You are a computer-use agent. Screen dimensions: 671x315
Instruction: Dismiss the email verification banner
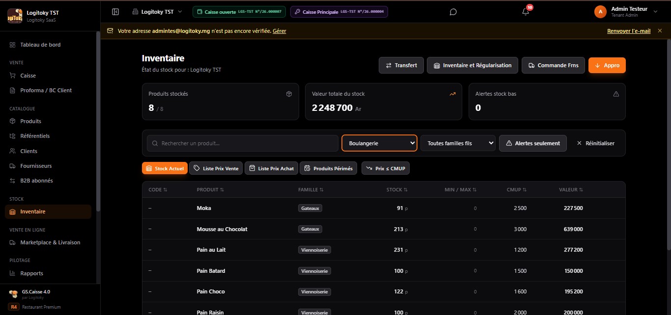click(660, 30)
